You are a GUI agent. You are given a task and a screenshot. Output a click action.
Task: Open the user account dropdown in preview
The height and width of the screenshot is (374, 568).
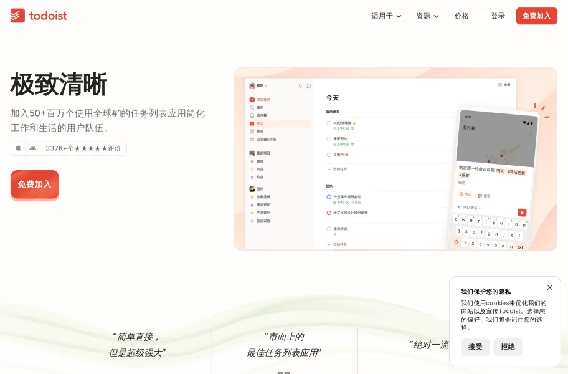(258, 86)
